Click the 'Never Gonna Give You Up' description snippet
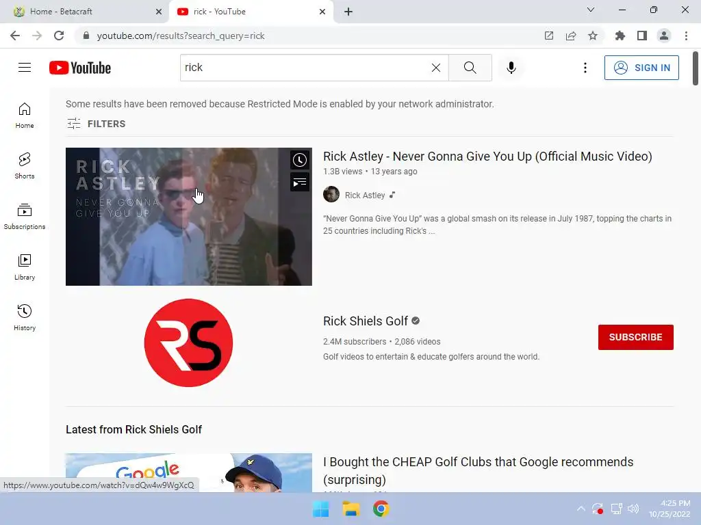This screenshot has height=525, width=701. [x=497, y=224]
